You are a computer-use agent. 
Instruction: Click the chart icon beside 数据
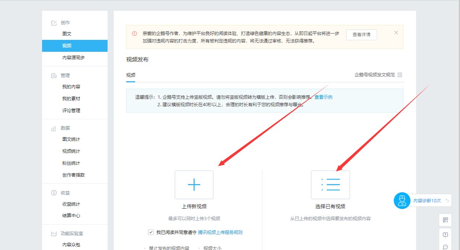coord(53,128)
